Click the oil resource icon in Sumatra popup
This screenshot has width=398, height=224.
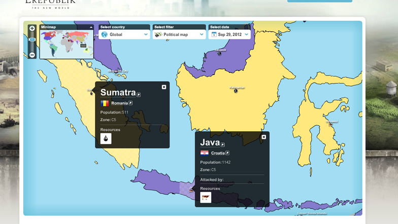(106, 139)
